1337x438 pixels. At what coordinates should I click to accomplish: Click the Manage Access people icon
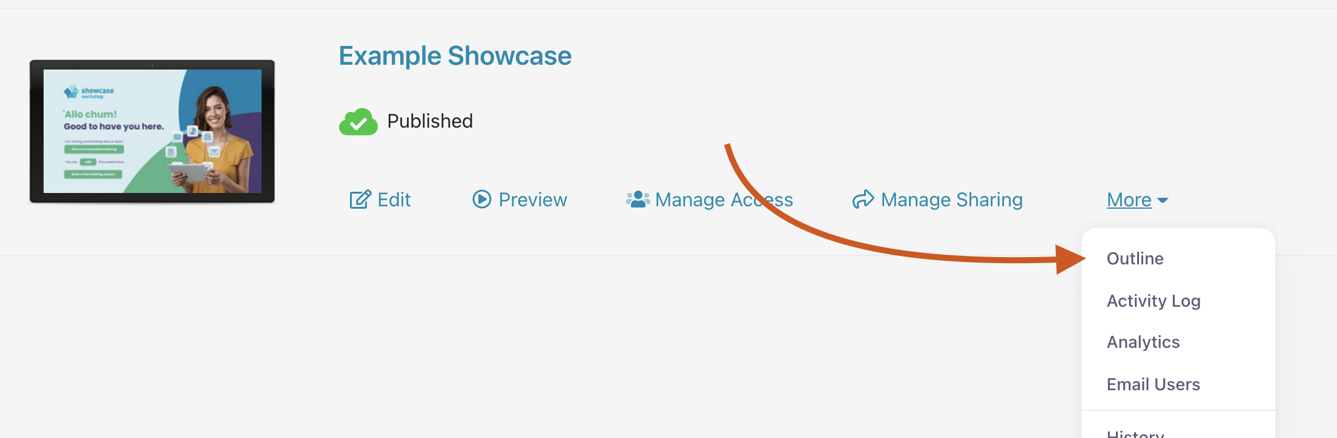(638, 199)
